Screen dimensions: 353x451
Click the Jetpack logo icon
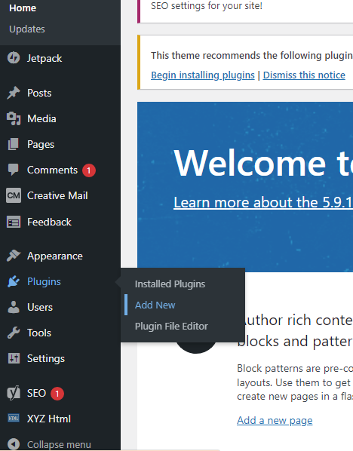point(14,58)
